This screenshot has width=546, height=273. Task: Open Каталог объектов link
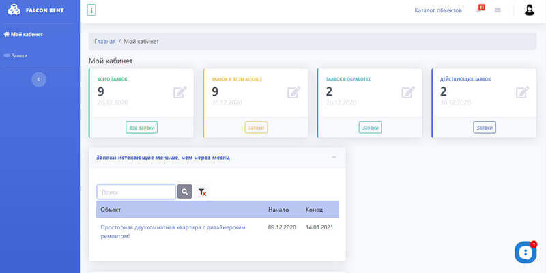[438, 10]
